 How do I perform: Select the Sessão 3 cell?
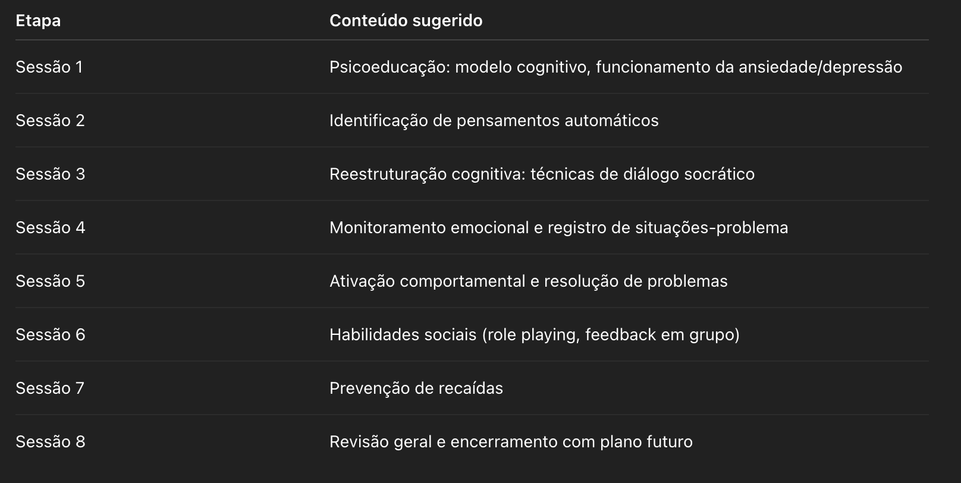51,174
